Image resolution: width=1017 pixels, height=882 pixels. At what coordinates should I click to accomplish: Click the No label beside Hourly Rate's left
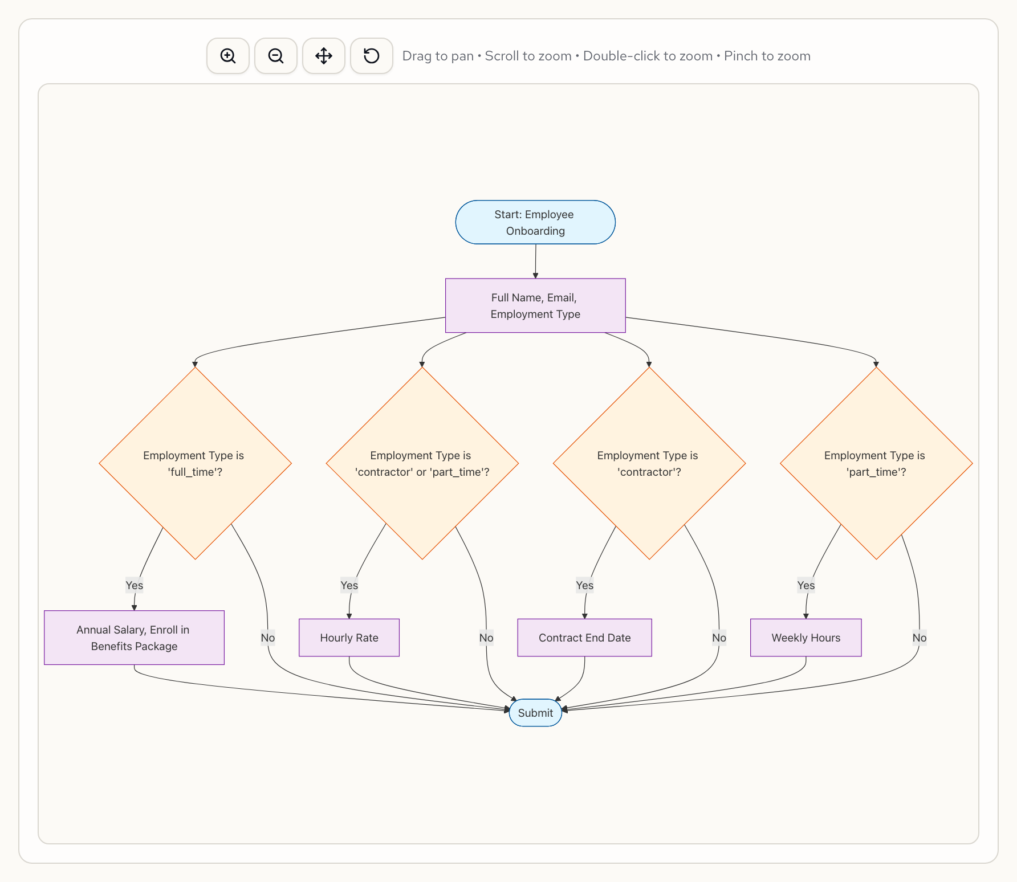pyautogui.click(x=267, y=638)
